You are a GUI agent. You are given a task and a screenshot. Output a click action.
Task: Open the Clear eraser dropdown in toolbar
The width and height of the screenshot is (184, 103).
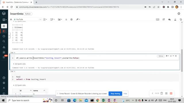tap(78, 19)
